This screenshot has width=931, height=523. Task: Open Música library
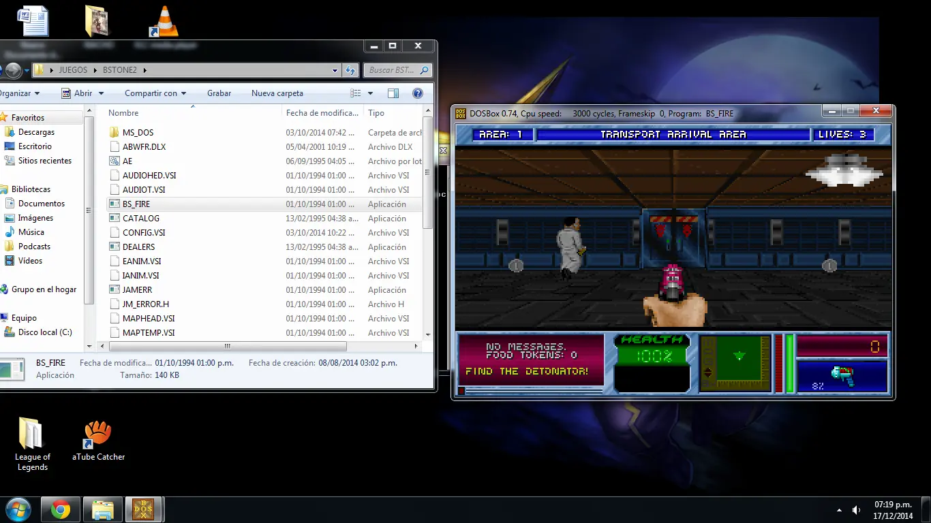31,232
